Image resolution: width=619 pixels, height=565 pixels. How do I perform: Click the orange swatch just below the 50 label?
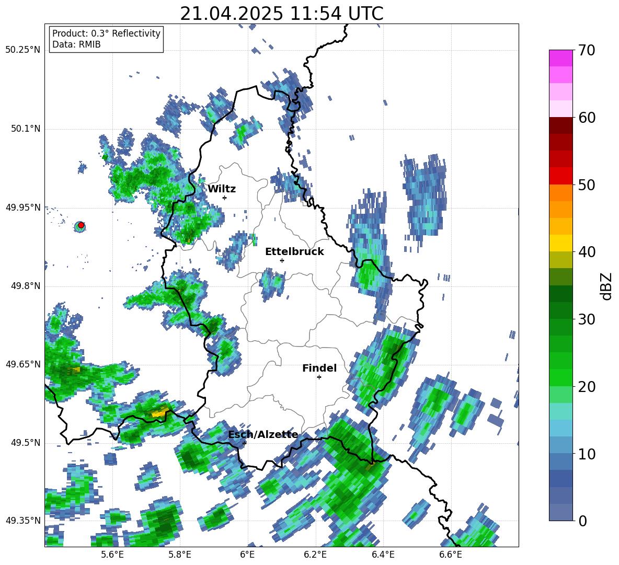560,193
